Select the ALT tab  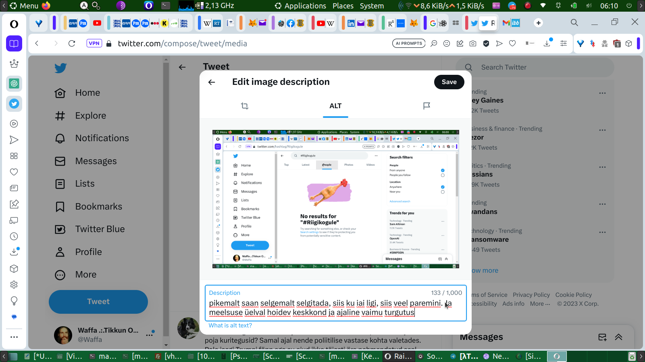click(x=335, y=106)
